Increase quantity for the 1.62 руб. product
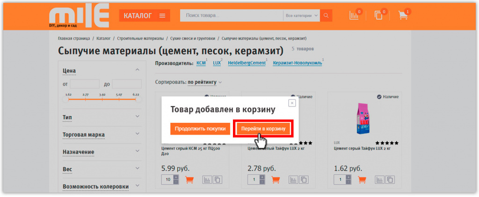The height and width of the screenshot is (197, 479). click(348, 177)
